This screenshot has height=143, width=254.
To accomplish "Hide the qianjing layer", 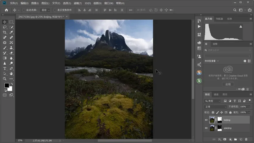I will click(206, 128).
